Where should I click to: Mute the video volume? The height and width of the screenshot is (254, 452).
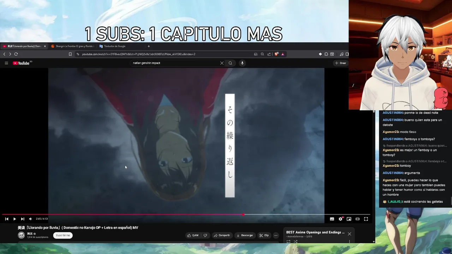tap(30, 219)
